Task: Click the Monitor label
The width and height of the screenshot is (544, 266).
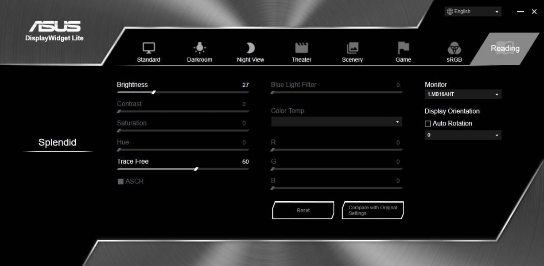Action: pyautogui.click(x=436, y=85)
